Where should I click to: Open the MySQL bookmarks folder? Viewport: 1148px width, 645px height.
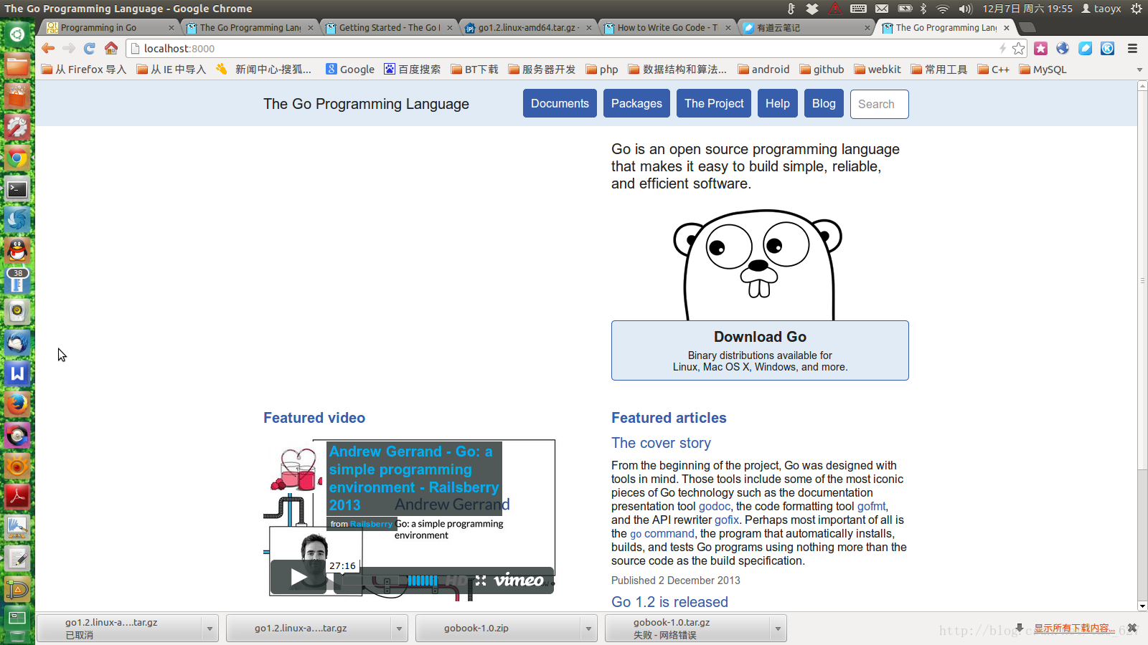pyautogui.click(x=1043, y=70)
